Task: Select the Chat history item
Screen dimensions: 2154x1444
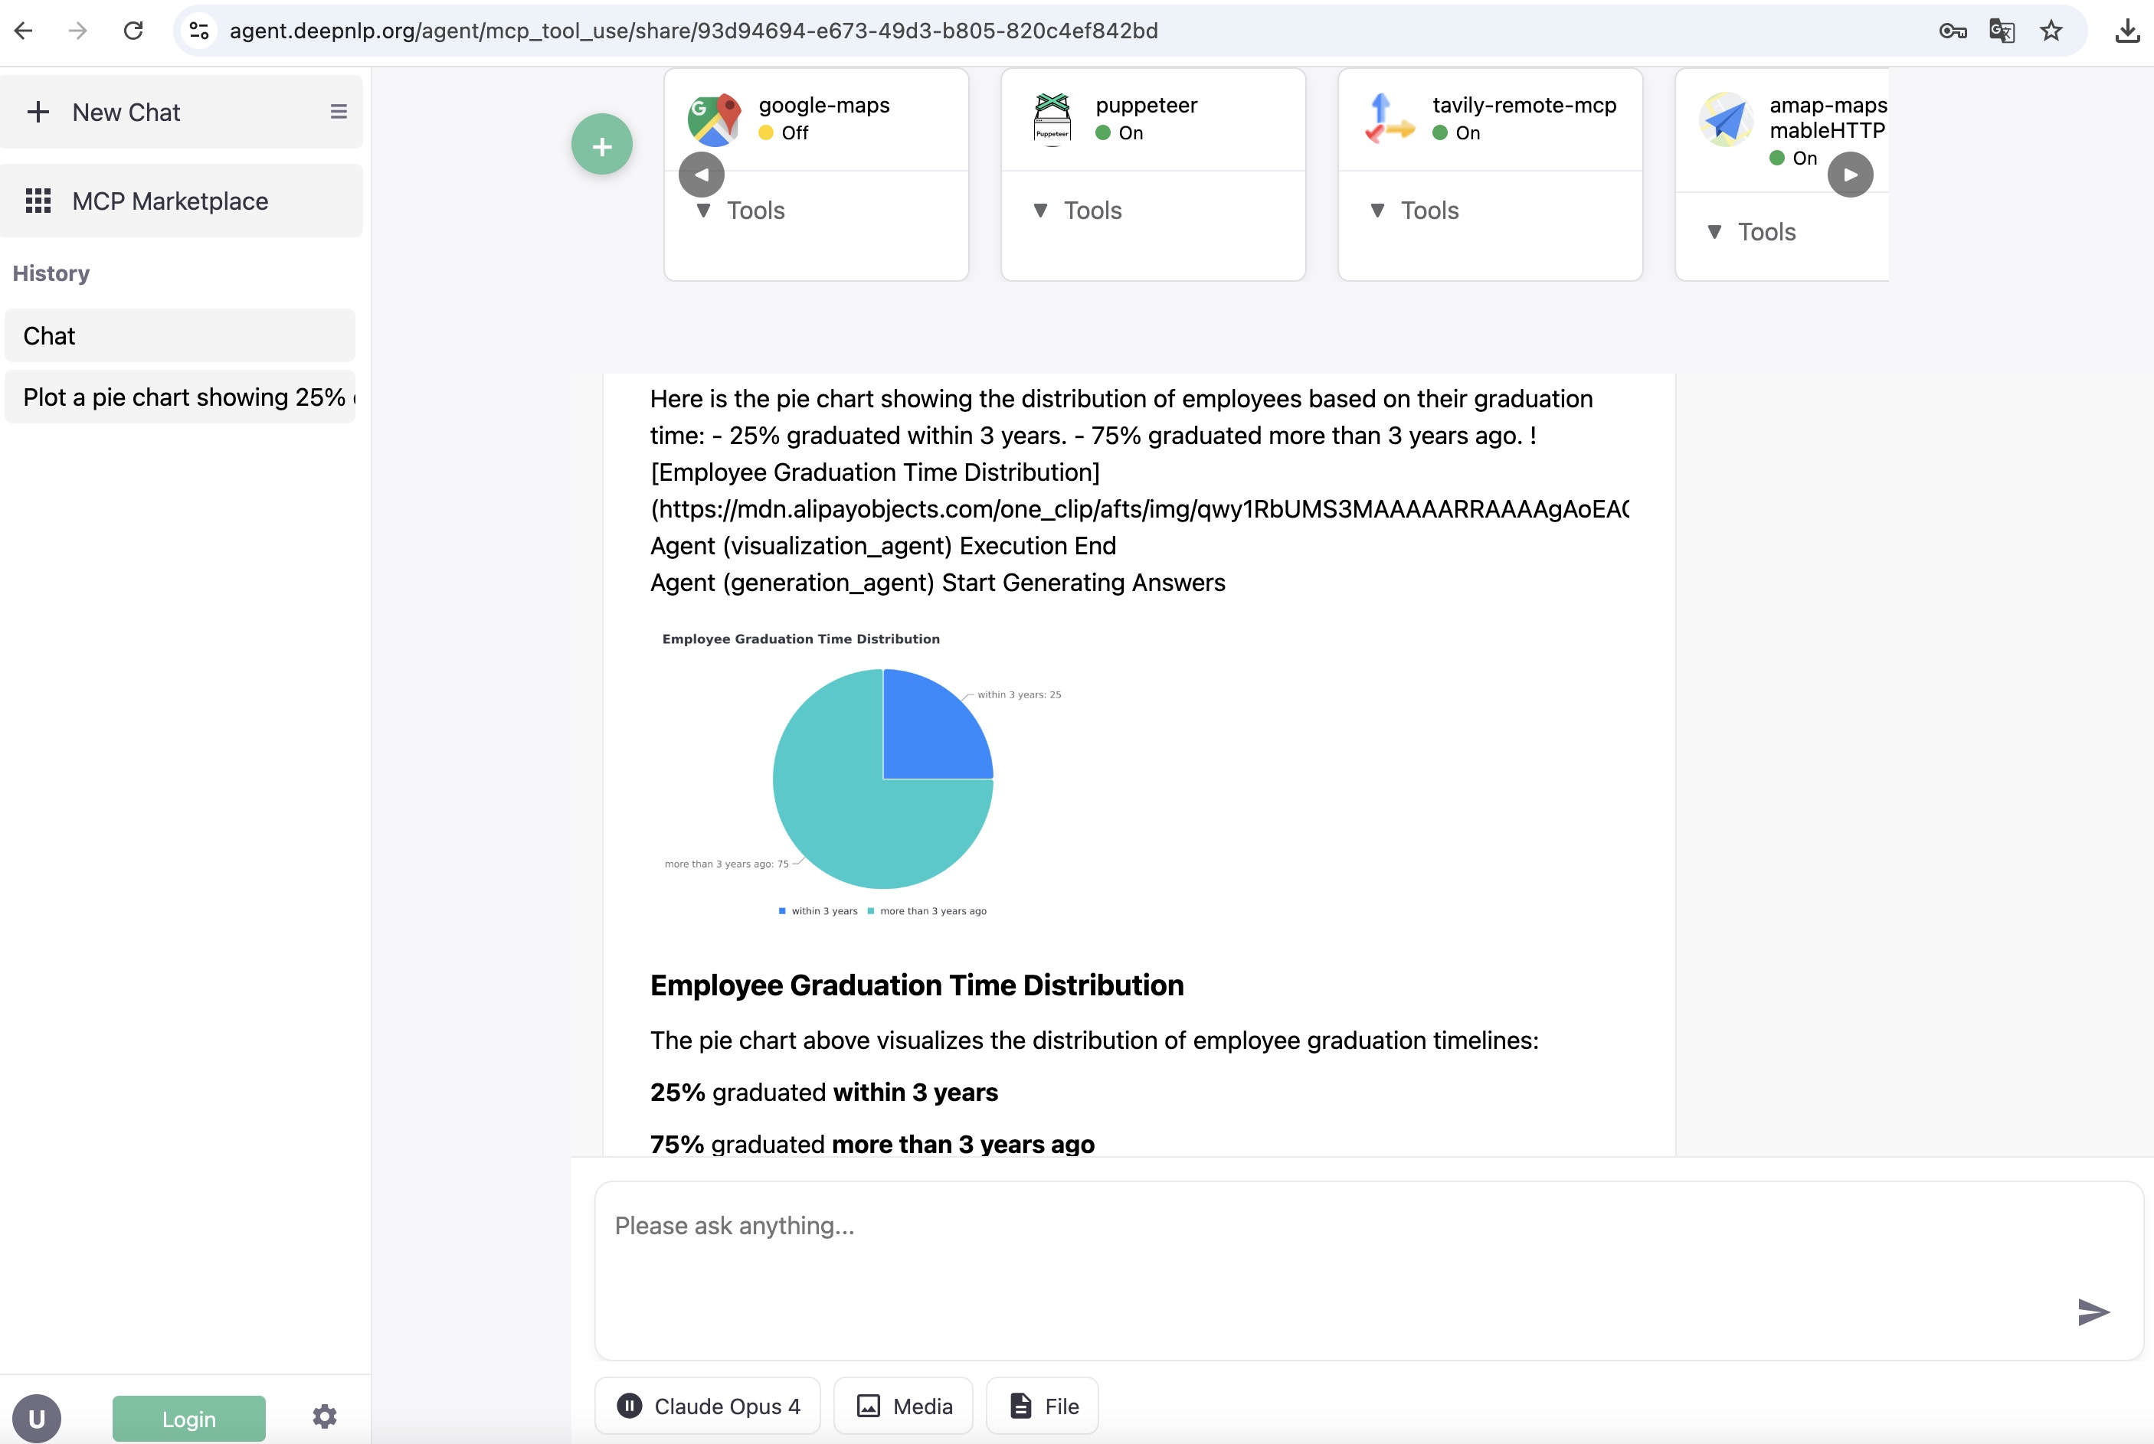Action: [x=180, y=336]
